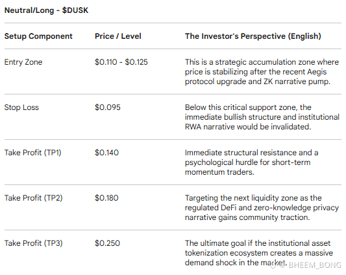Click the $0.180 price level
This screenshot has height=275, width=346.
pos(106,198)
